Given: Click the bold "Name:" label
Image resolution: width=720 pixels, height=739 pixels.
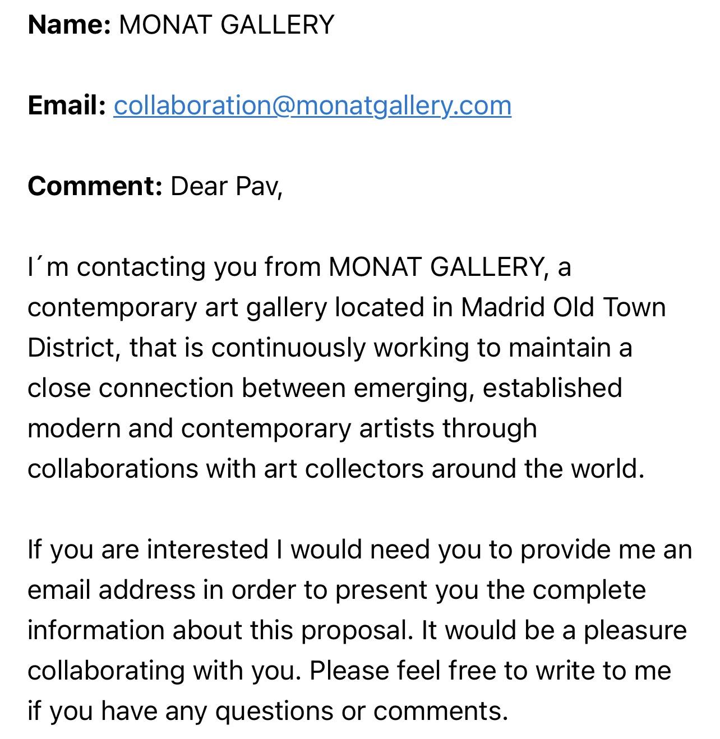Looking at the screenshot, I should click(70, 25).
